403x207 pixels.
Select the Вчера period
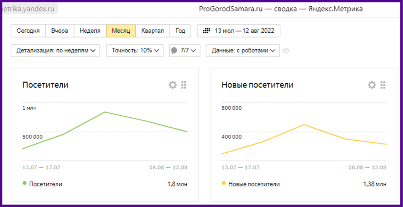(60, 31)
